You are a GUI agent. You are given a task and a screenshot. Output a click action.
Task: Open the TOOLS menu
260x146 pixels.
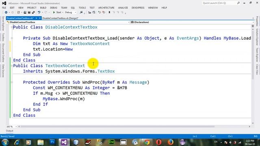(82, 8)
